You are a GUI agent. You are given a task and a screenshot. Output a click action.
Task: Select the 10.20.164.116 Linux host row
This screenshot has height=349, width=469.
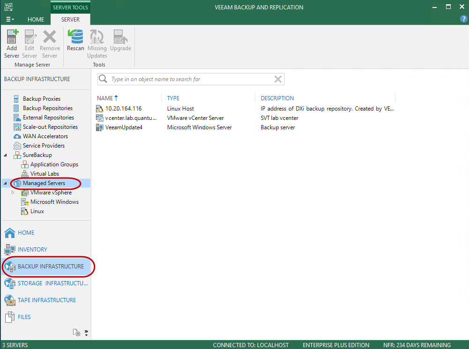(245, 109)
